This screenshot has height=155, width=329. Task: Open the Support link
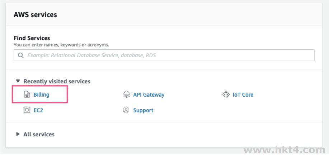point(143,110)
